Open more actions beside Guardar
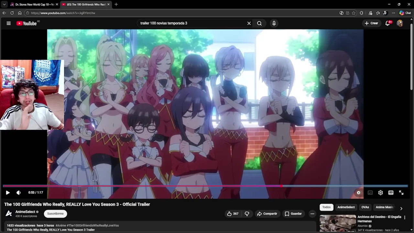414x233 pixels. point(312,214)
